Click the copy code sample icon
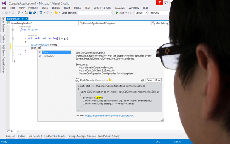 coord(142,80)
